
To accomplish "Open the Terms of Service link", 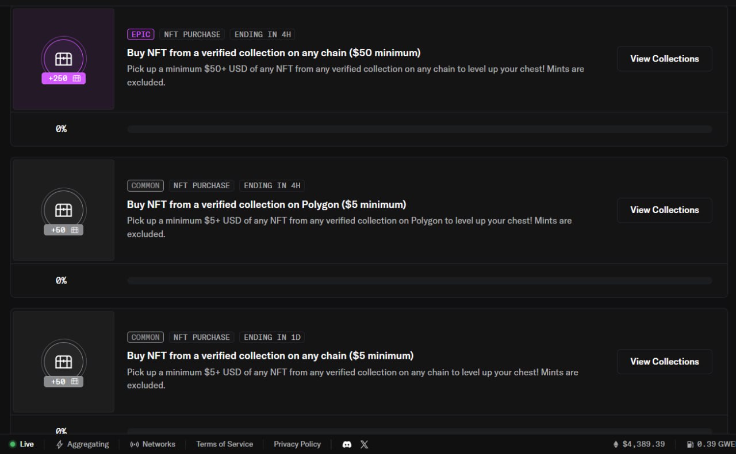I will coord(224,444).
